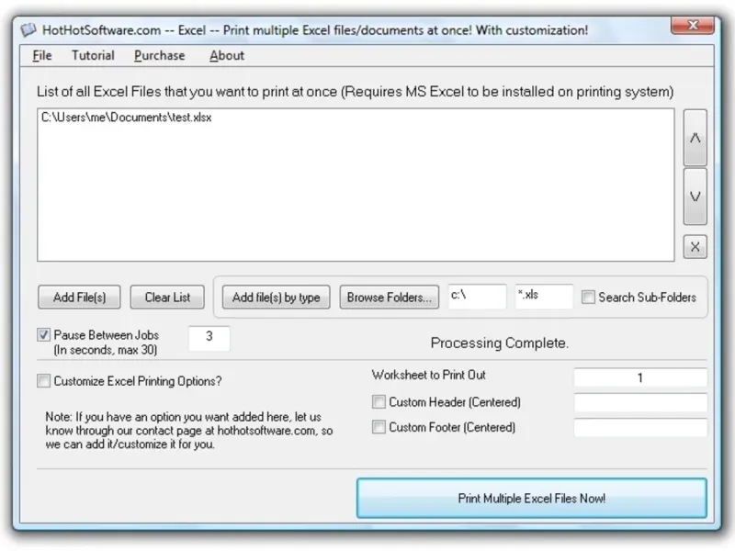Click the Custom Header text field
The height and width of the screenshot is (551, 735).
coord(640,402)
